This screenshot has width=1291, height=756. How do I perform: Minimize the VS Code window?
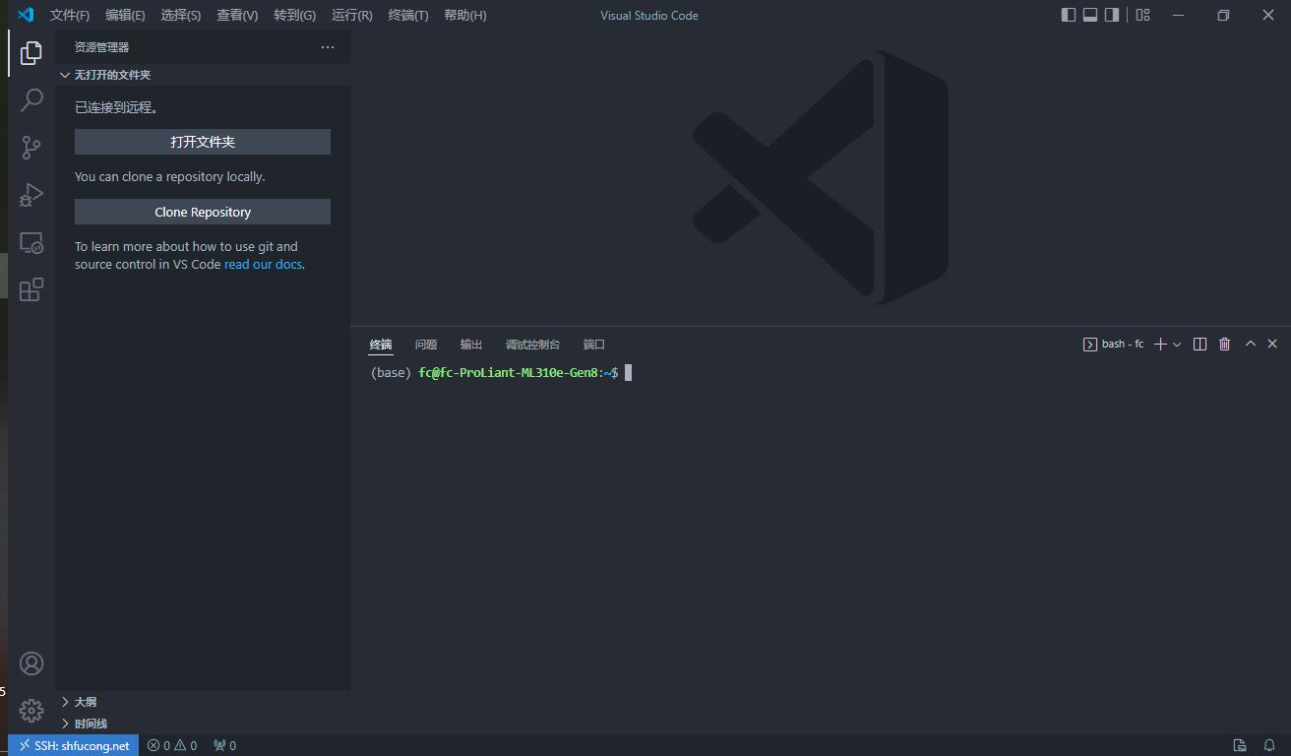(1179, 15)
